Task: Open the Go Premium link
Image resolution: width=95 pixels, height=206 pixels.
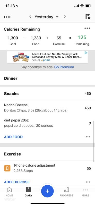Action: (x=64, y=67)
